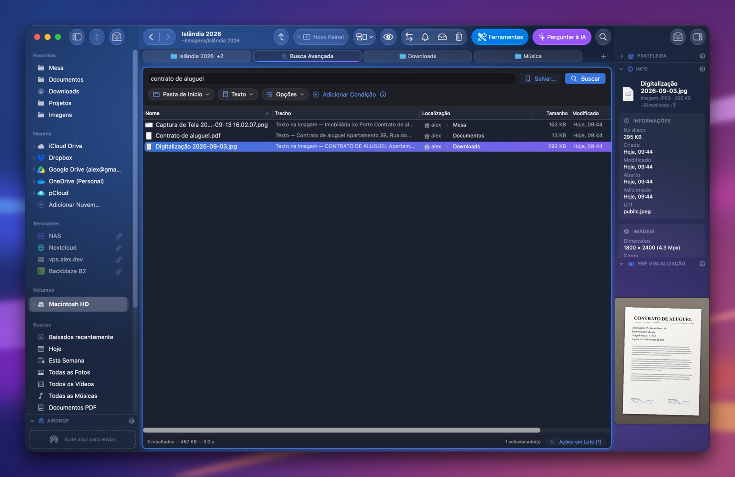Toggle the left sidebar icon in the toolbar
Screen dimensions: 735x477
point(77,37)
